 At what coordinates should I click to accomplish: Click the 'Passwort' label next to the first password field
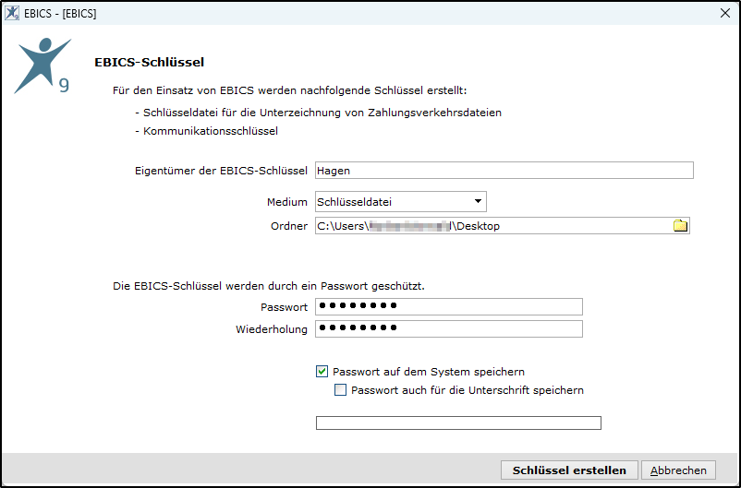[x=284, y=307]
